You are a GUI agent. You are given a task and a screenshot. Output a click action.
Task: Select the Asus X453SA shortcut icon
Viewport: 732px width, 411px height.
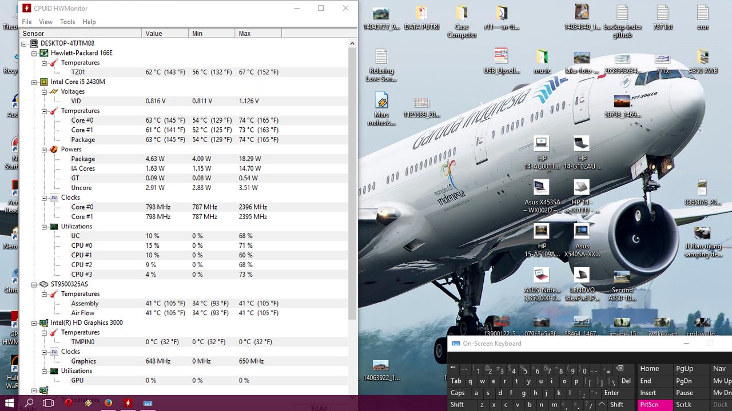tap(542, 197)
